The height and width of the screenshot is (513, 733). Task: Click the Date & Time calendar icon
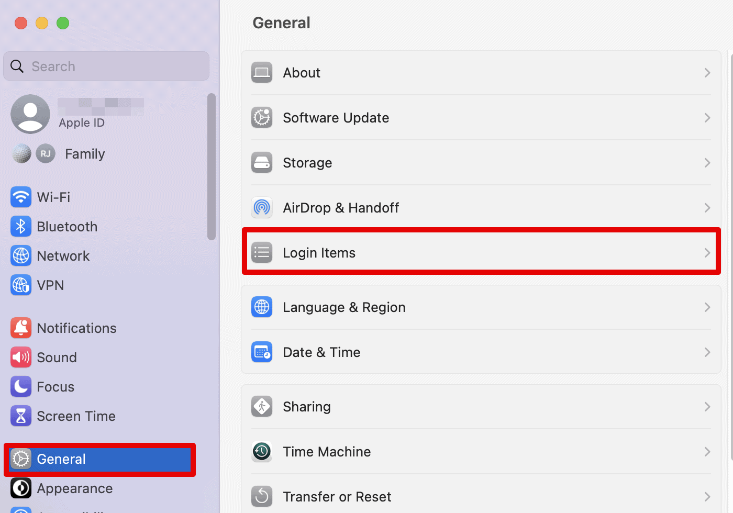point(262,352)
